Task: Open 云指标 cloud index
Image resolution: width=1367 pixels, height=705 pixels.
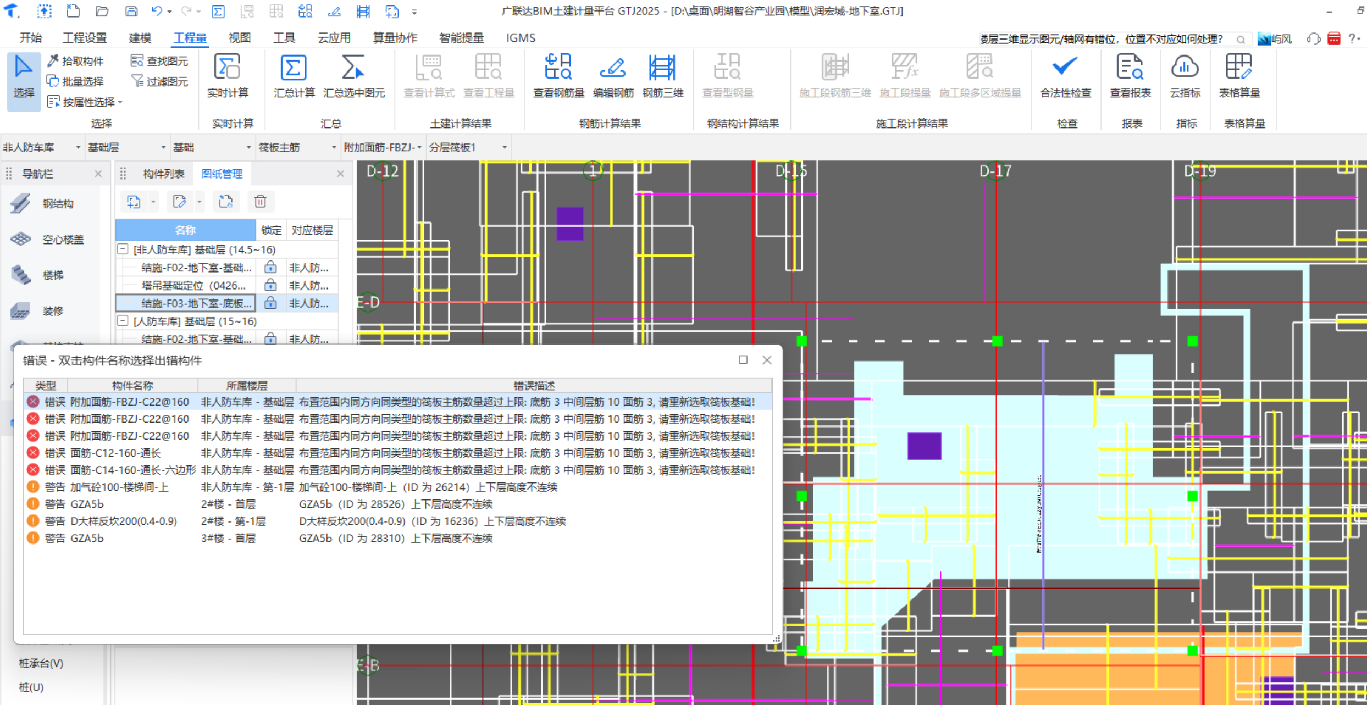Action: 1185,77
